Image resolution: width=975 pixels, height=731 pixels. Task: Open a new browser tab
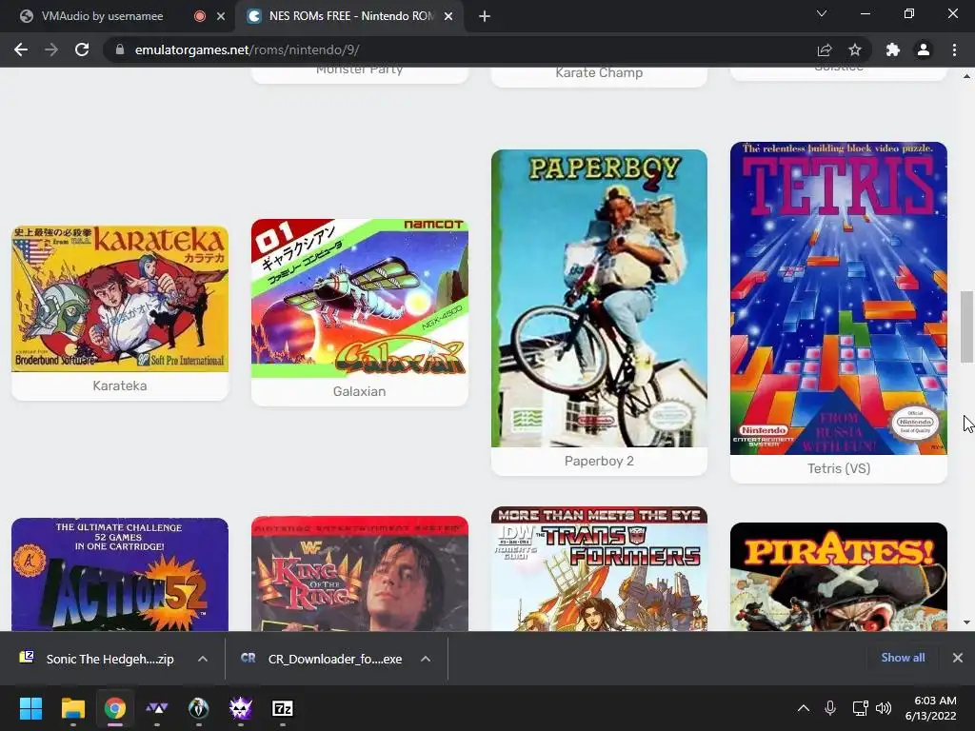point(485,16)
